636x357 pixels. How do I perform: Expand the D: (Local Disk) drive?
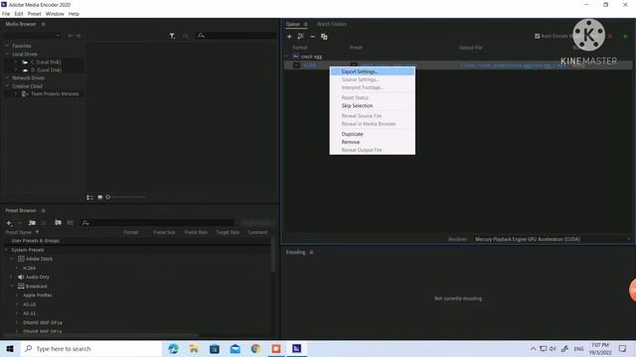pos(16,70)
